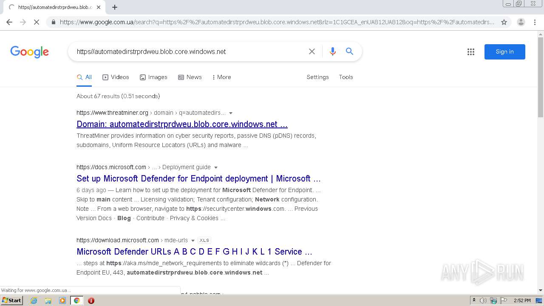Clear the search box text
The height and width of the screenshot is (306, 544).
click(x=312, y=51)
